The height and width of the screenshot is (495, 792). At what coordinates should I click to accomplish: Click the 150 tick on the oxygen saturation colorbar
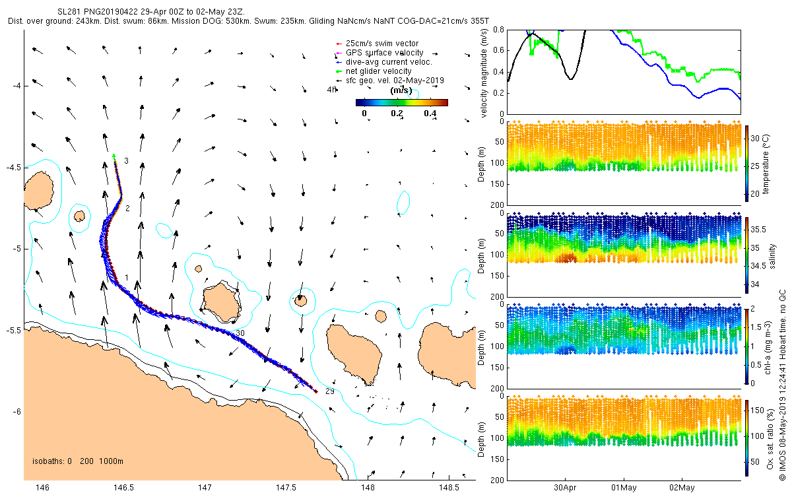tap(758, 411)
